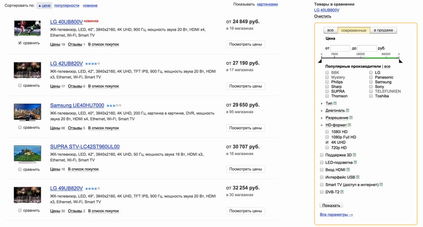Click Очистить comparison list link
Screen dimensions: 423x227
(x=323, y=16)
